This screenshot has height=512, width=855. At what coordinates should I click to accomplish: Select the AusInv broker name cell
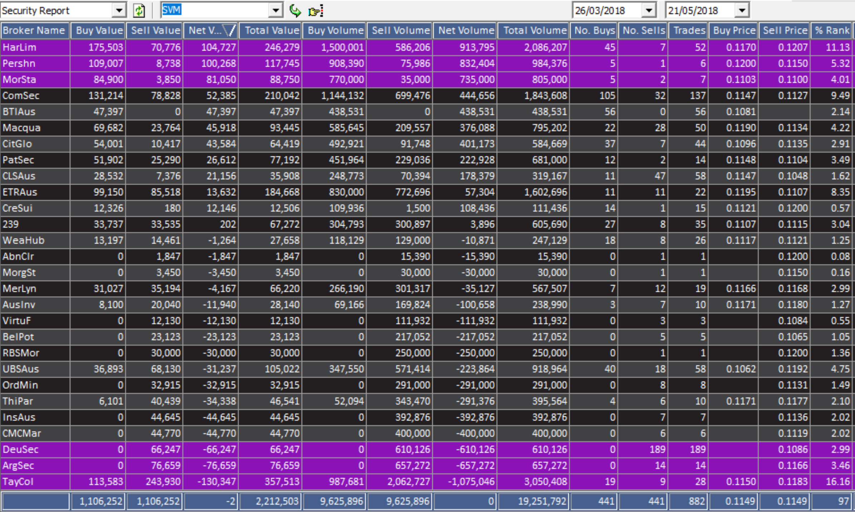coord(35,304)
